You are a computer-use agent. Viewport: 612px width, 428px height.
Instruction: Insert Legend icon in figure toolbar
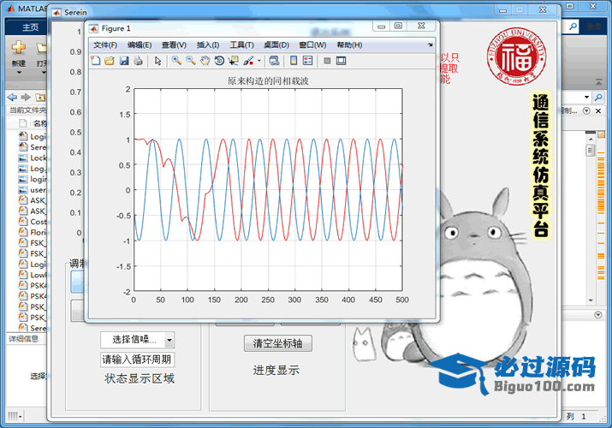(308, 61)
